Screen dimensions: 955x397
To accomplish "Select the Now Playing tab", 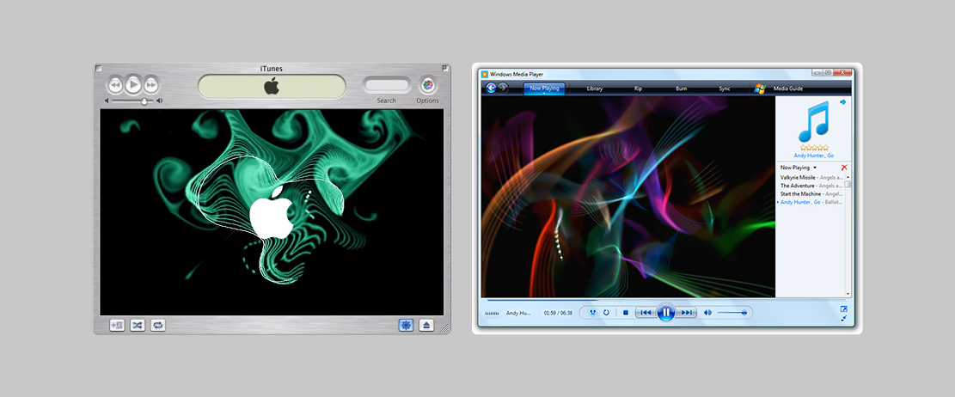I will 544,89.
